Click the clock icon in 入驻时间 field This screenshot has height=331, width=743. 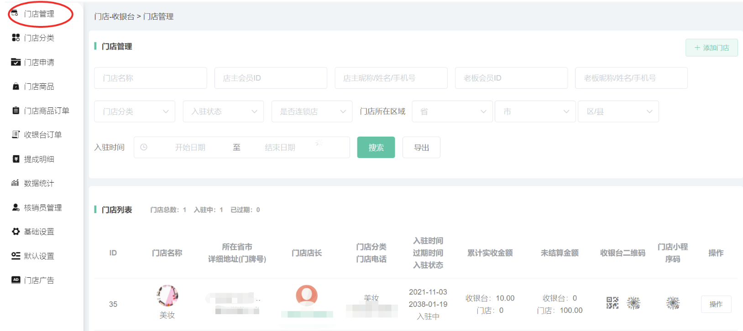pyautogui.click(x=144, y=148)
